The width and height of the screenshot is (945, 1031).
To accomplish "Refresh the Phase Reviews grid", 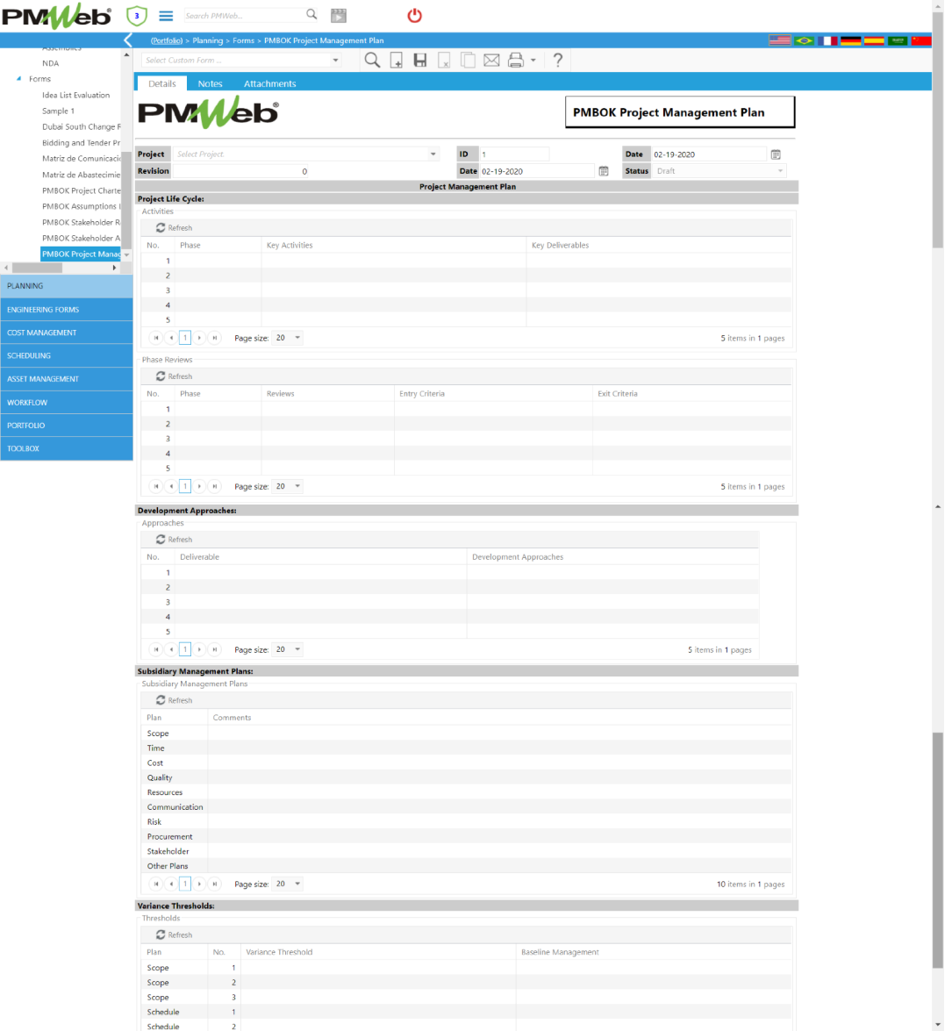I will pos(175,376).
